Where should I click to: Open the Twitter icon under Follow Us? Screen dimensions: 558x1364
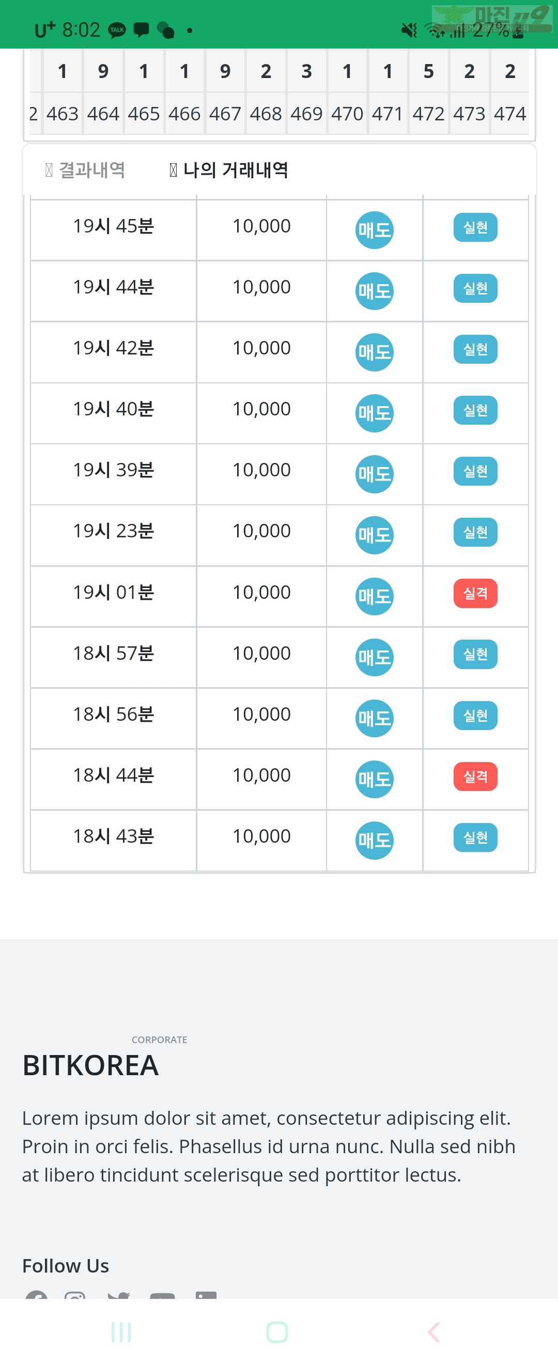pyautogui.click(x=119, y=1295)
